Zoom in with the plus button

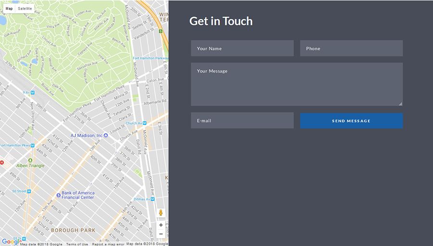click(161, 225)
